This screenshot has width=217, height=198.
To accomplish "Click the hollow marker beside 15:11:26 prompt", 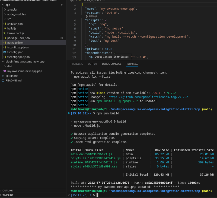I will pyautogui.click(x=69, y=195).
